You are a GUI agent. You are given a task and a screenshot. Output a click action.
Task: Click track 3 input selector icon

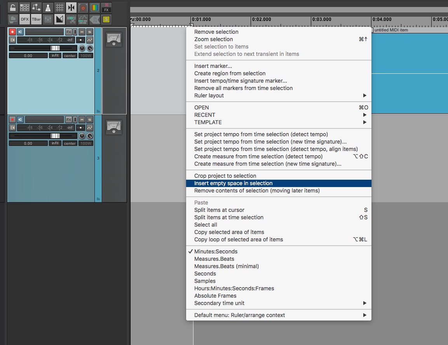[x=12, y=128]
